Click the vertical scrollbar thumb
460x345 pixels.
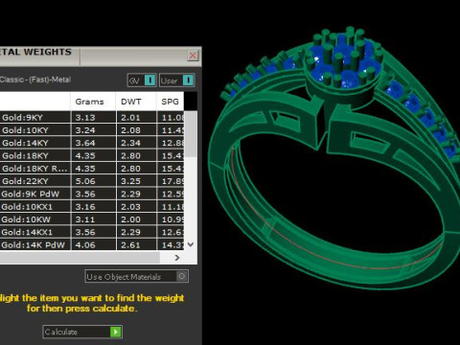(191, 134)
